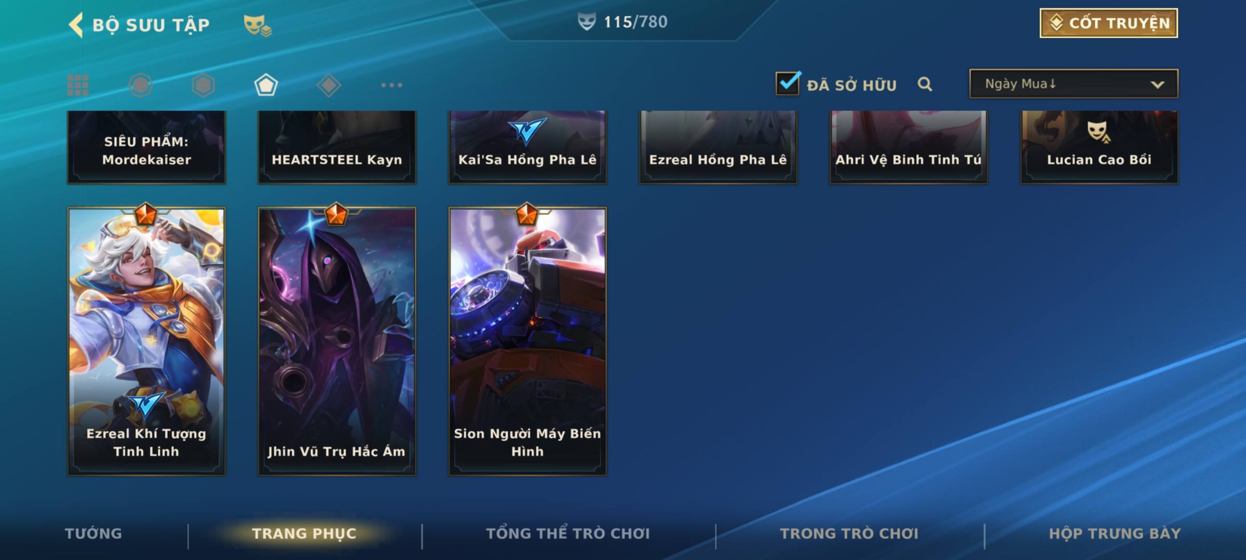Switch to the Tướng tab
Image resolution: width=1246 pixels, height=560 pixels.
[x=93, y=534]
